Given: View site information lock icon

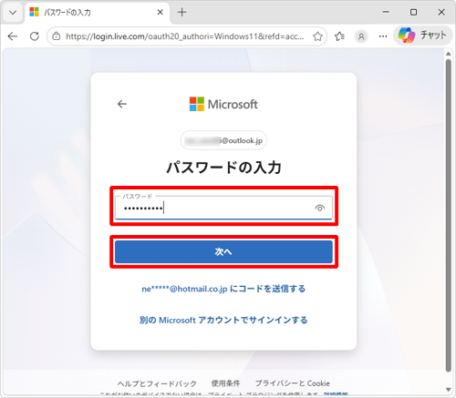Looking at the screenshot, I should (x=57, y=36).
